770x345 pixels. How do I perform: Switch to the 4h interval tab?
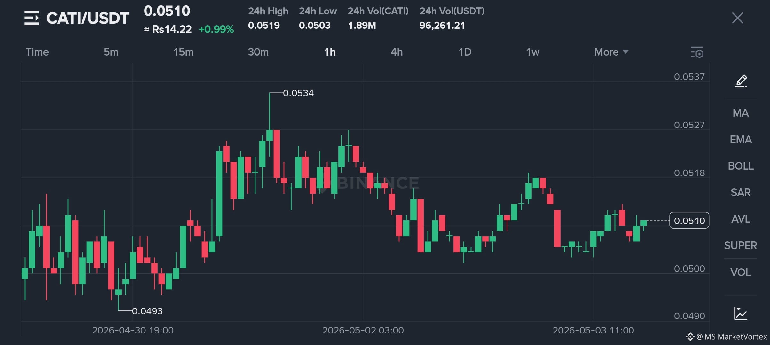pyautogui.click(x=397, y=52)
